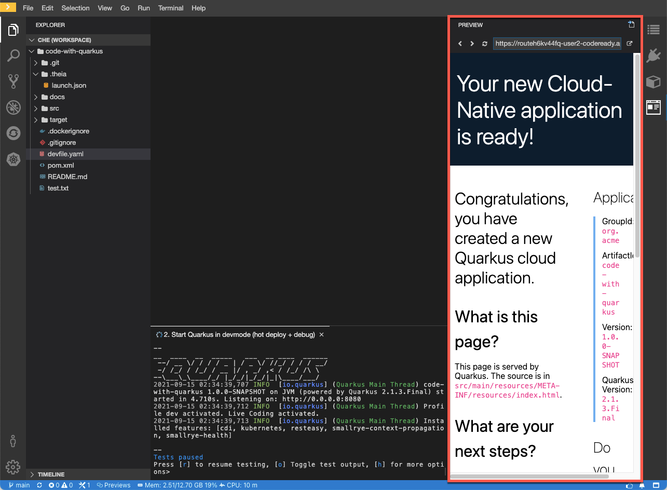Open the File menu
This screenshot has width=667, height=490.
coord(28,8)
